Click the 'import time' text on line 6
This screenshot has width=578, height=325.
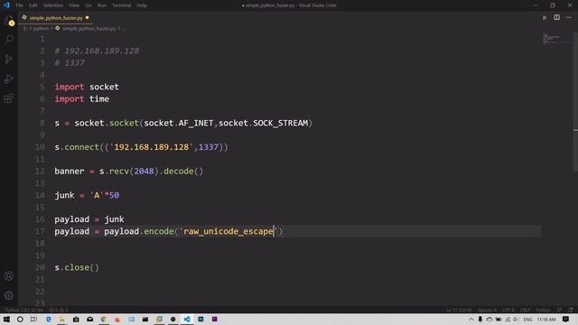tap(82, 98)
